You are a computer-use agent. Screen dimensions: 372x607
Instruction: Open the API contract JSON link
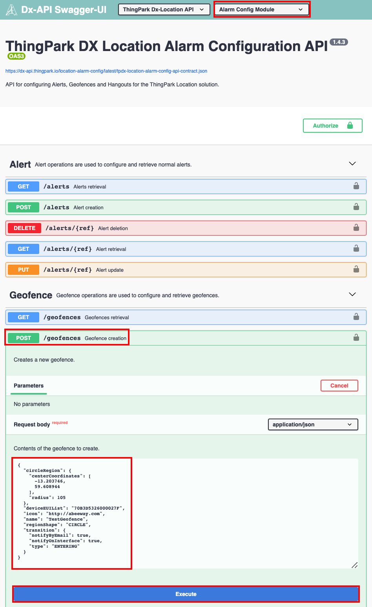tap(106, 71)
